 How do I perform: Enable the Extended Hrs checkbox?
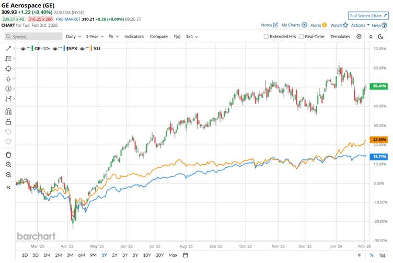(267, 37)
